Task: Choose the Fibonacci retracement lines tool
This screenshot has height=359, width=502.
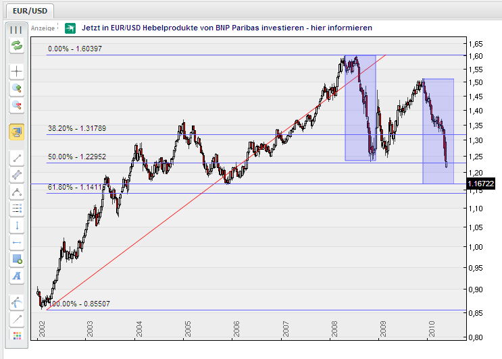Action: [17, 209]
